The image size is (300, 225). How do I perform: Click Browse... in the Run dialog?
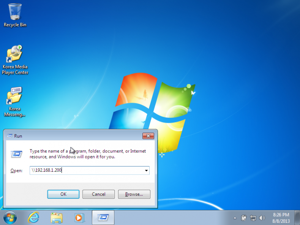pyautogui.click(x=134, y=194)
